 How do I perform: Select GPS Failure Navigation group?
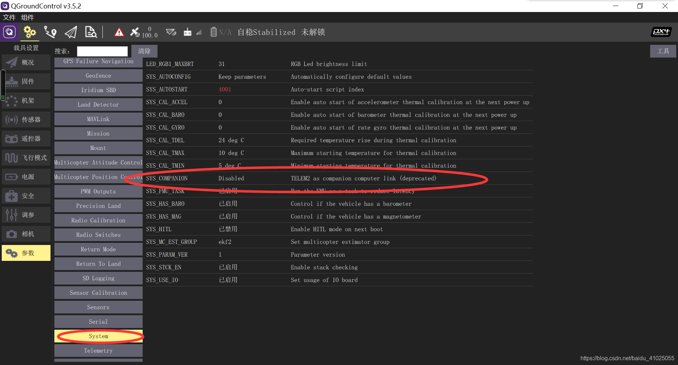coord(99,61)
